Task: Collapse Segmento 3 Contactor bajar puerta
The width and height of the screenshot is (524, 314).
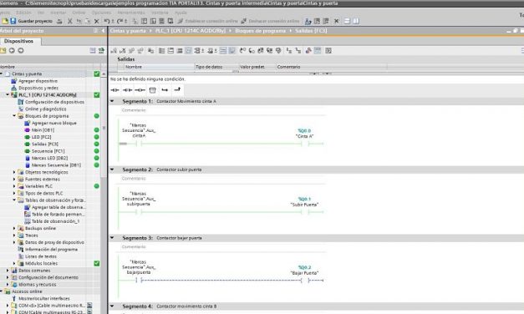Action: [112, 238]
